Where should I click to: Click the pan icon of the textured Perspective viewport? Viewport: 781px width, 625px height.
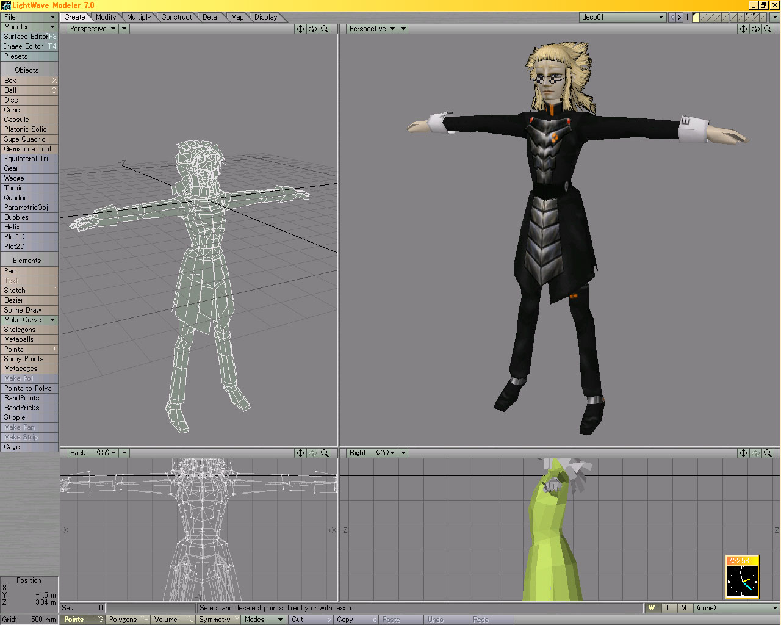(x=743, y=29)
